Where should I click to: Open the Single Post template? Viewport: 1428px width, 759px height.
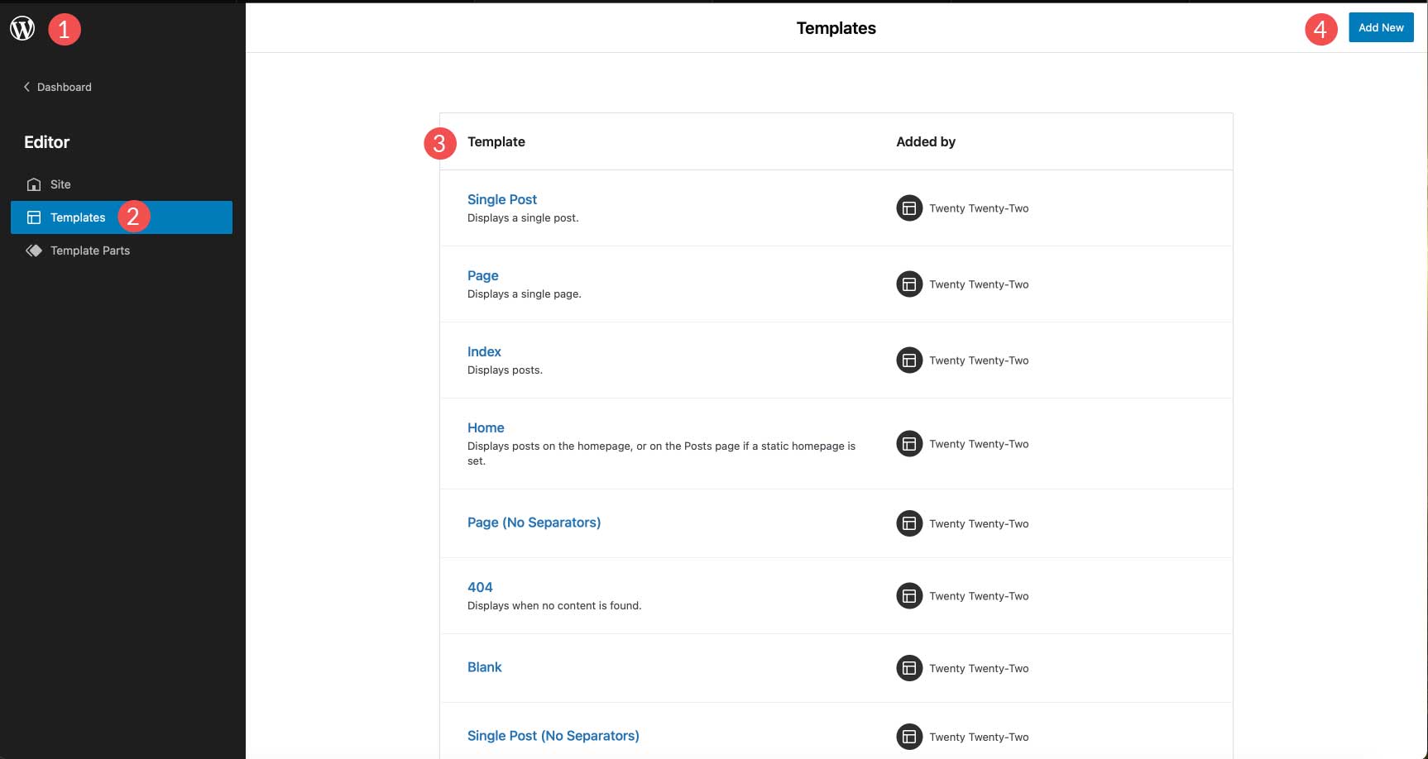click(501, 199)
